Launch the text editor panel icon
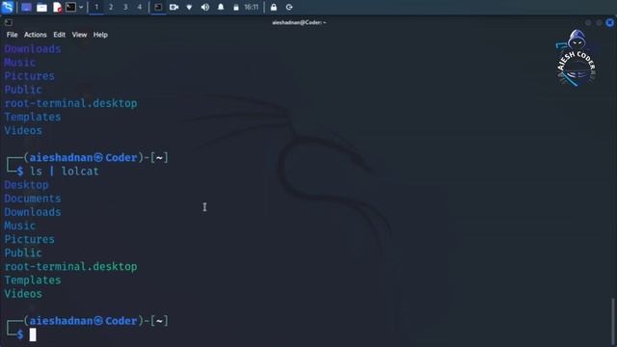This screenshot has width=617, height=347. (x=57, y=7)
